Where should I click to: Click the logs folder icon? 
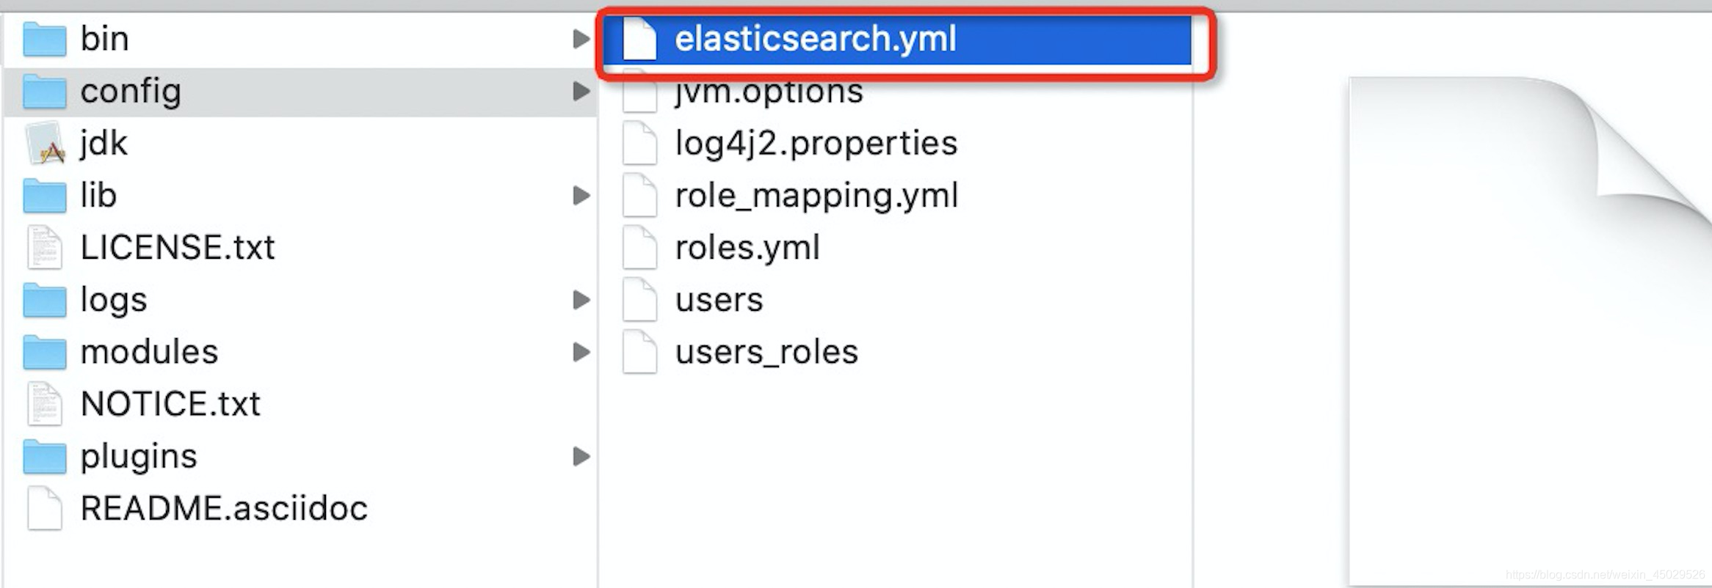coord(45,300)
